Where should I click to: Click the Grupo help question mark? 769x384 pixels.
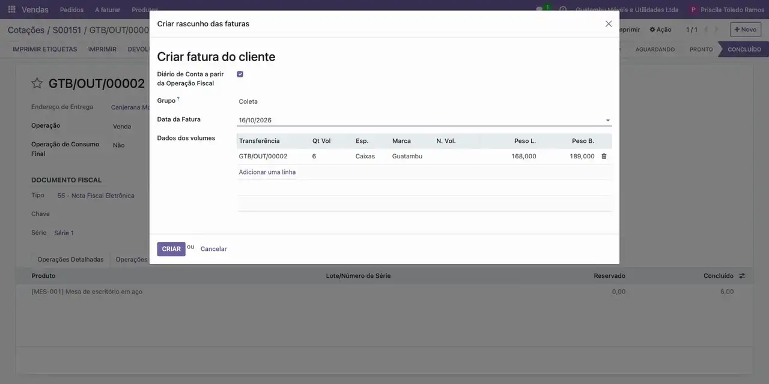[178, 98]
